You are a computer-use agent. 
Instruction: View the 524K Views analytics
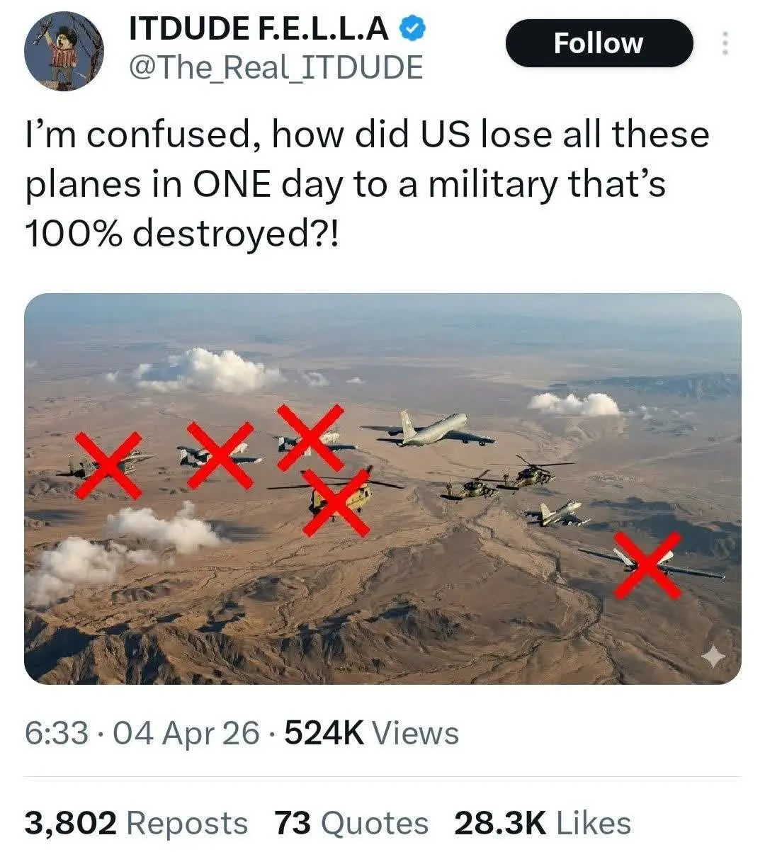[x=371, y=732]
